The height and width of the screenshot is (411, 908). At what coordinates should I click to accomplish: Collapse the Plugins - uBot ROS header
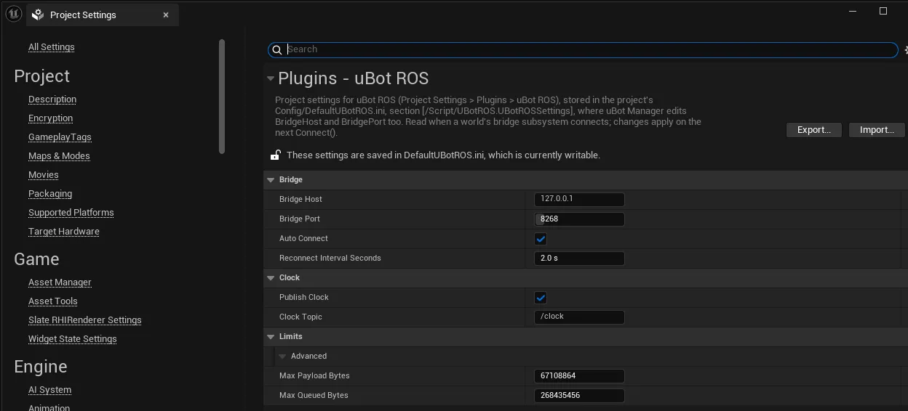[271, 78]
